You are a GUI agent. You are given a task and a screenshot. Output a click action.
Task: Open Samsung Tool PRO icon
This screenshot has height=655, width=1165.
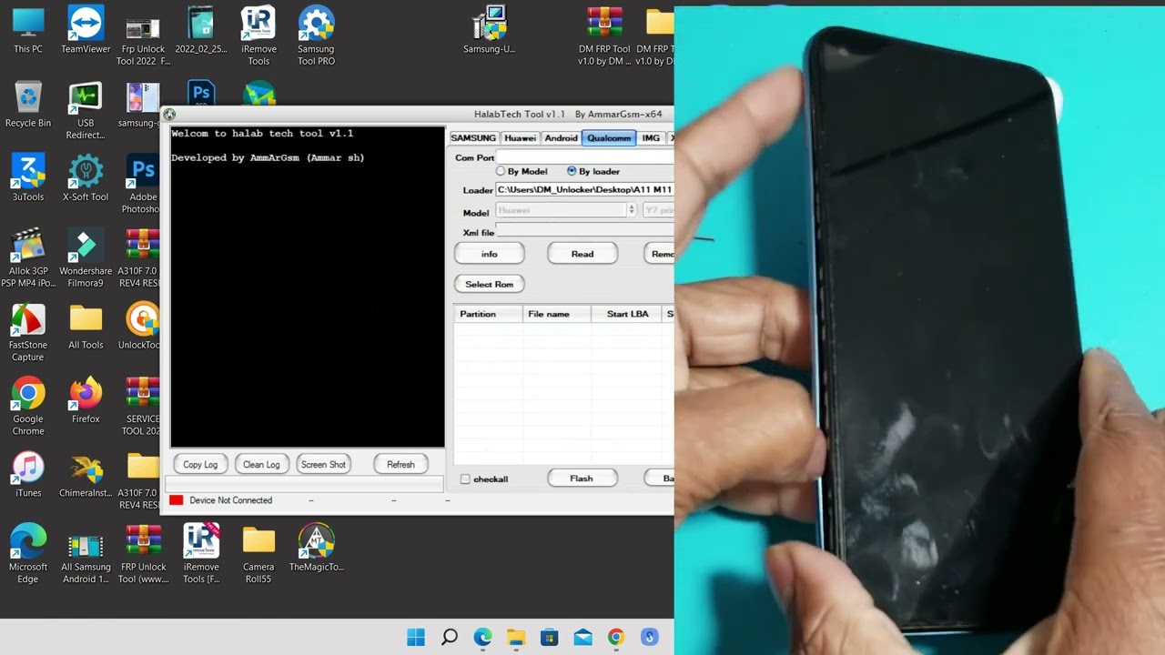tap(316, 36)
